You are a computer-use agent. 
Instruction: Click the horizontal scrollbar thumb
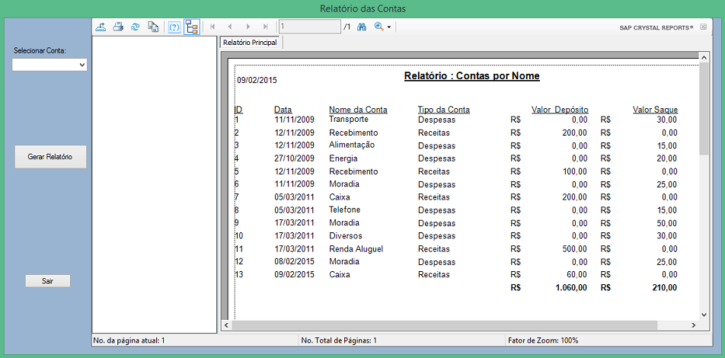pyautogui.click(x=444, y=325)
